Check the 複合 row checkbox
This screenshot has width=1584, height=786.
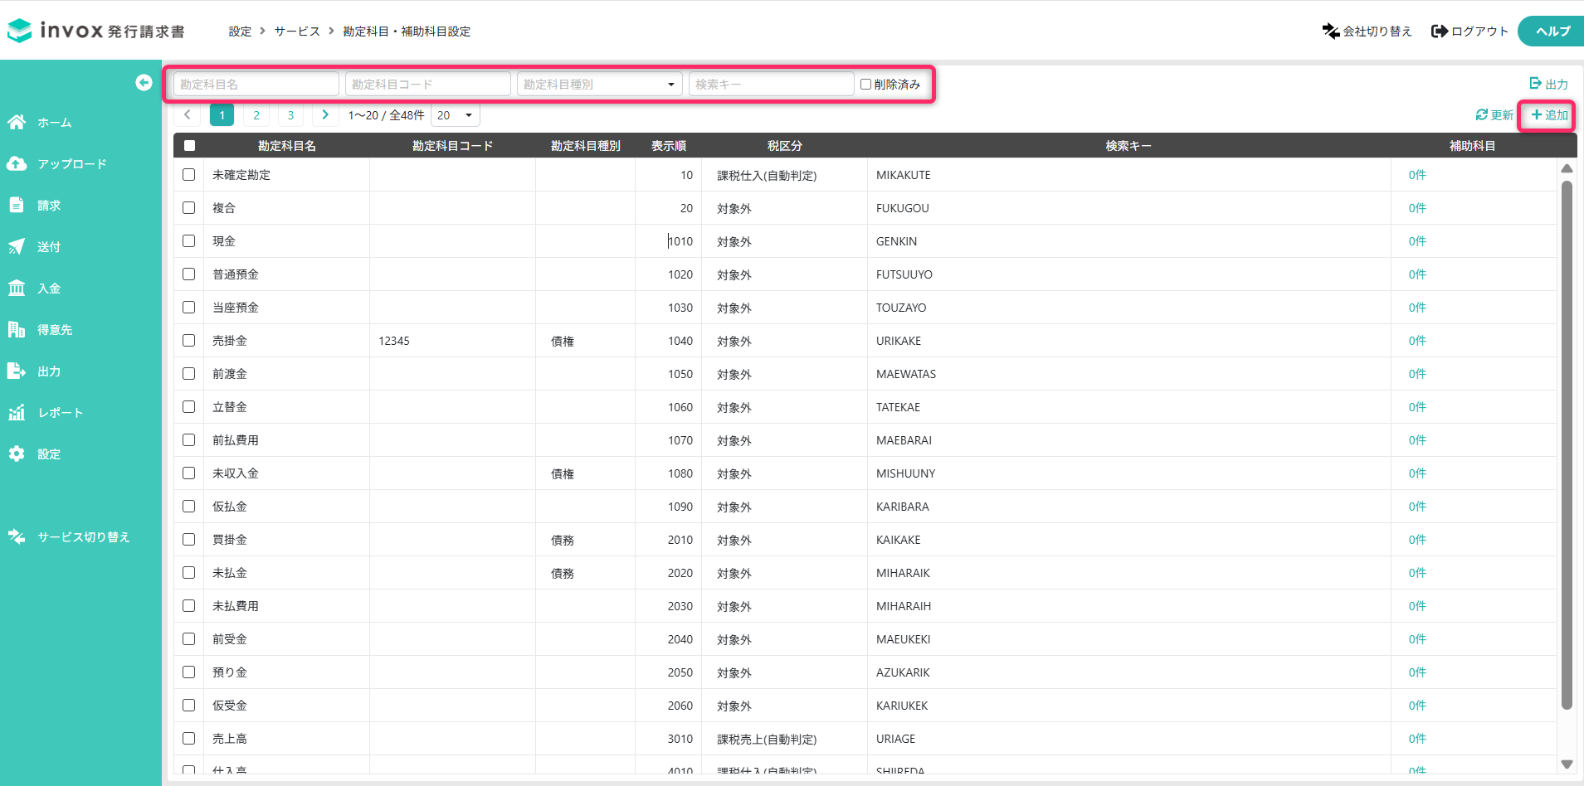pyautogui.click(x=189, y=208)
